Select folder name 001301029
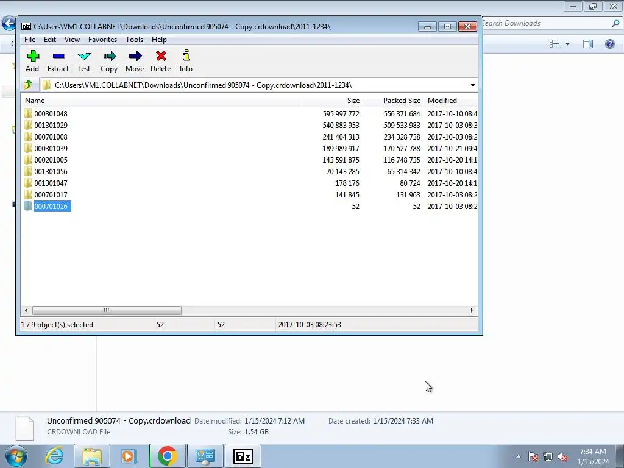This screenshot has width=624, height=468. coord(51,125)
